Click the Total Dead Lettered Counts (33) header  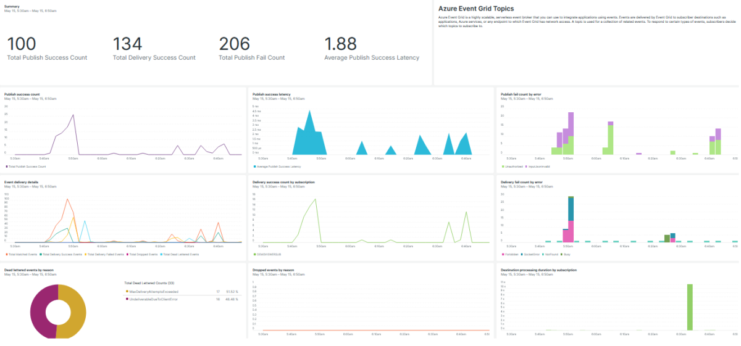point(150,283)
